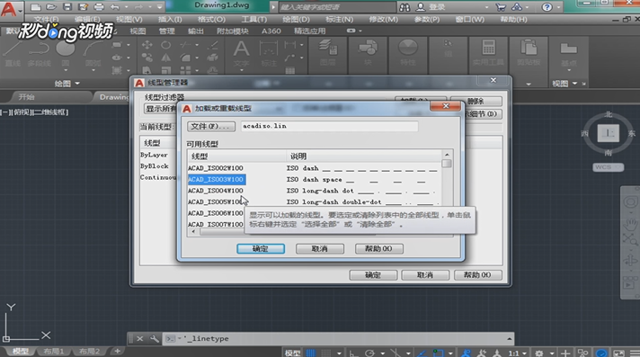Close the command line with its X icon

[139, 339]
